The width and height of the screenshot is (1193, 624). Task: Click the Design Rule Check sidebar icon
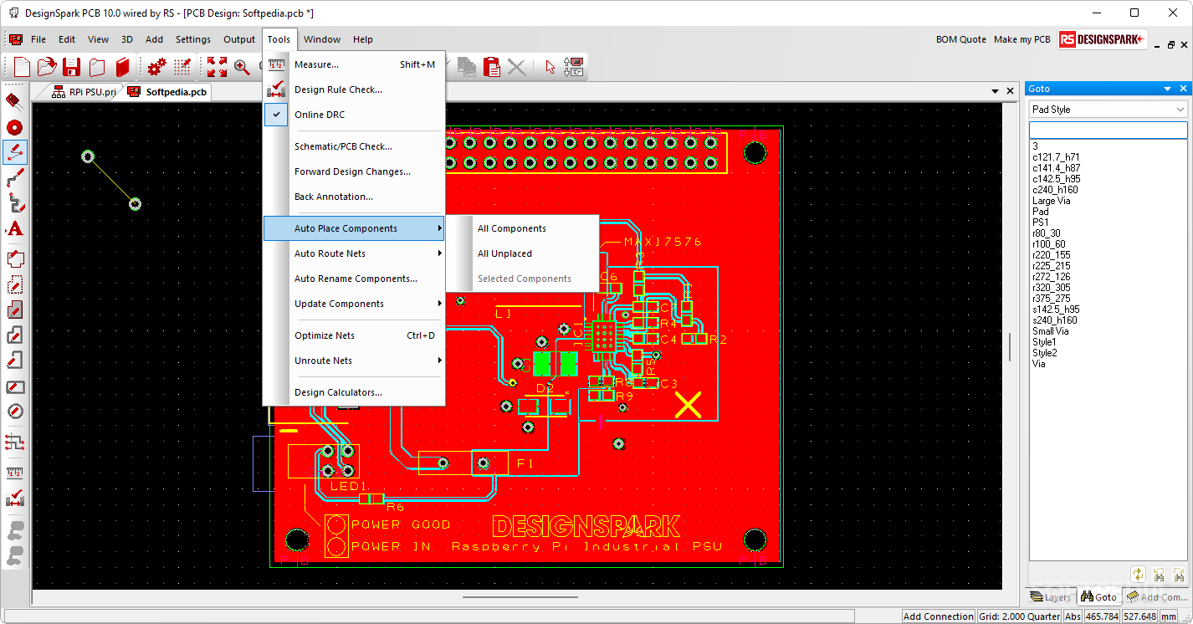click(14, 499)
